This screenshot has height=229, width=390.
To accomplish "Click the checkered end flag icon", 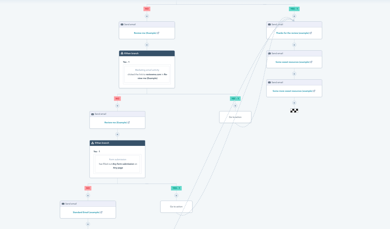I will [x=294, y=111].
